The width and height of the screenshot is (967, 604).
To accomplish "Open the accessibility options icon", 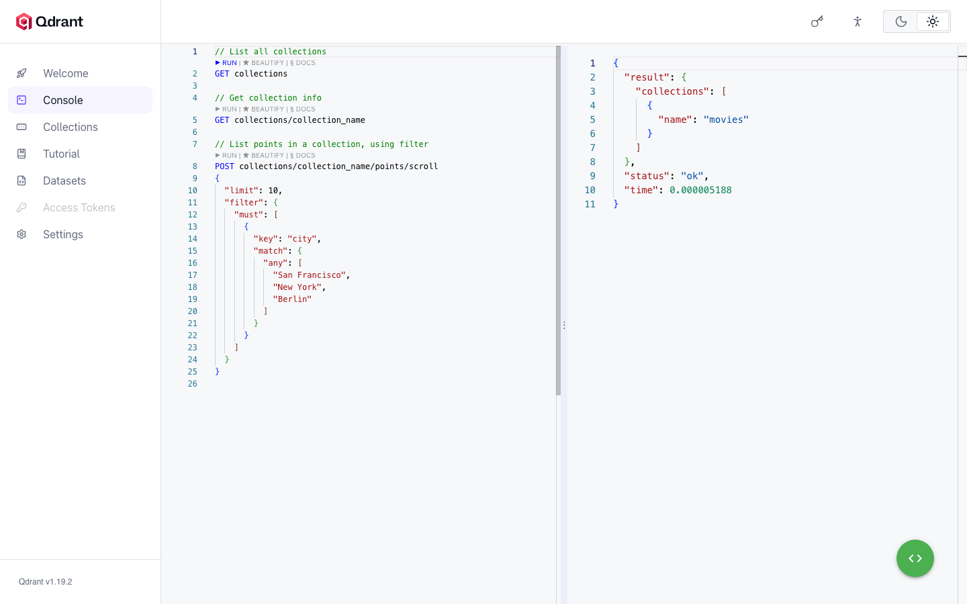I will pos(858,21).
